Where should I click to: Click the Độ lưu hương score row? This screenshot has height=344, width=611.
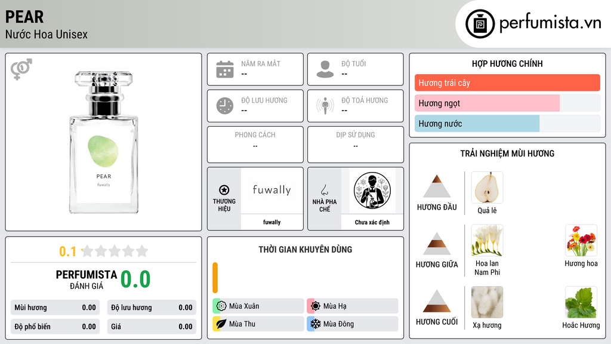click(x=152, y=308)
